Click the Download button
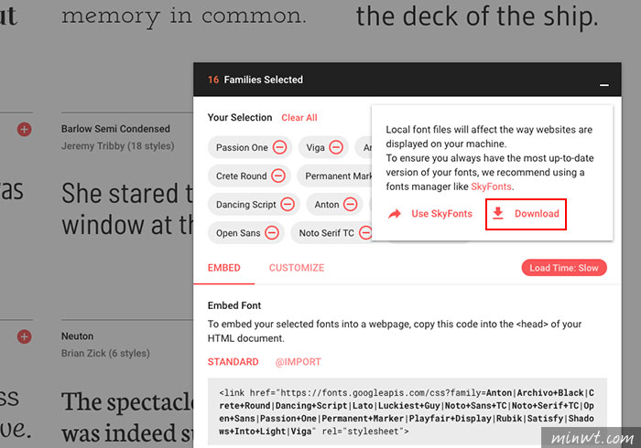Viewport: 641px width, 448px height. tap(526, 214)
